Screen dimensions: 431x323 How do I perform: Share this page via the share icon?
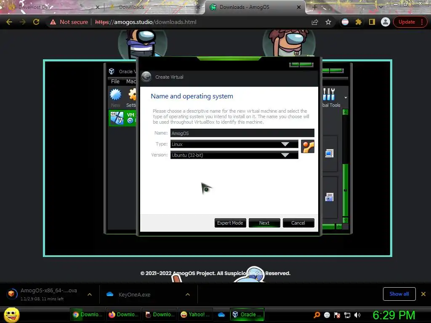pyautogui.click(x=315, y=22)
